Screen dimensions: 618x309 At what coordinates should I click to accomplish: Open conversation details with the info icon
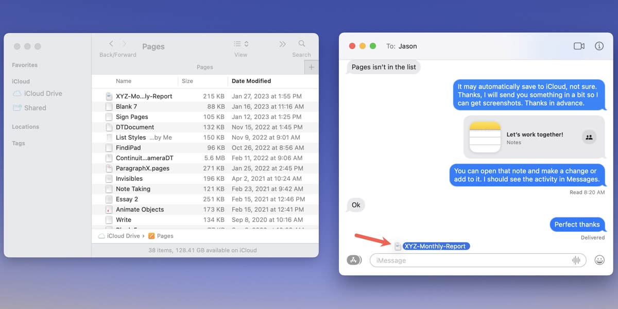pos(599,46)
